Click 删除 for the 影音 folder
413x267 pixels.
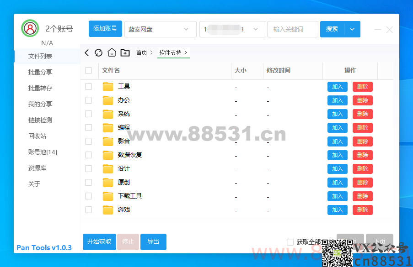tap(363, 141)
